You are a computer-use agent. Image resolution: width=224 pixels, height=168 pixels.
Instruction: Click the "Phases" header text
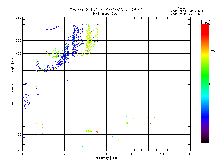pos(181,8)
